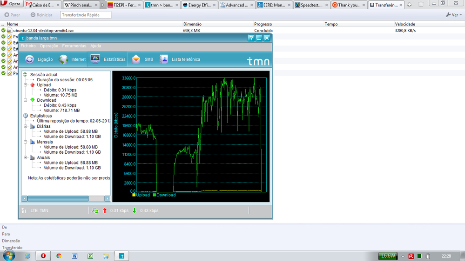Open the Ligação connection icon

coord(30,59)
